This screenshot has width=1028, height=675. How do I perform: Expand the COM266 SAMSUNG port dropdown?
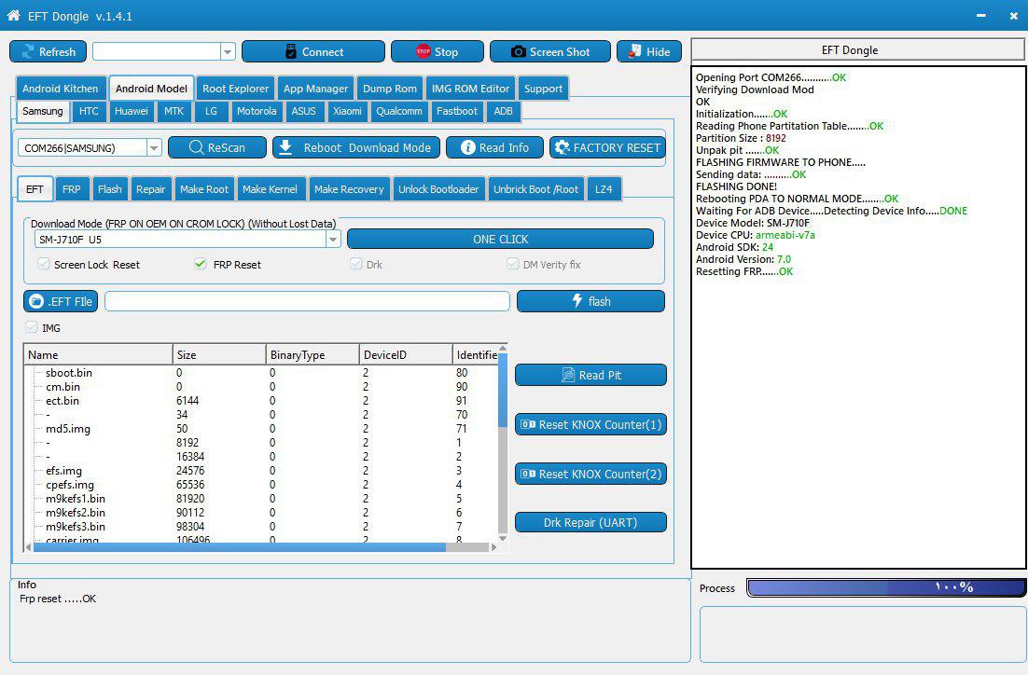click(154, 148)
